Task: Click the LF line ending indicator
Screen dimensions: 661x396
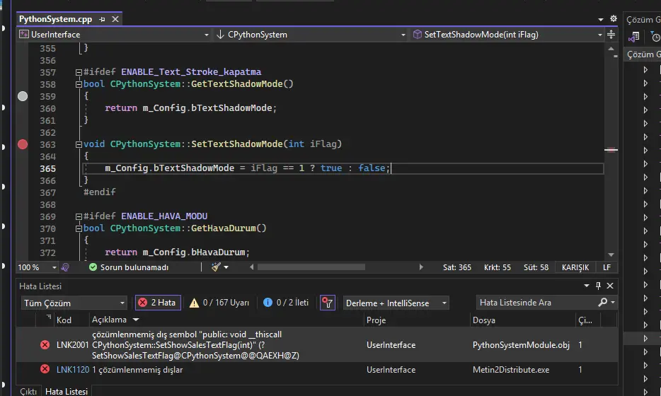Action: tap(607, 267)
